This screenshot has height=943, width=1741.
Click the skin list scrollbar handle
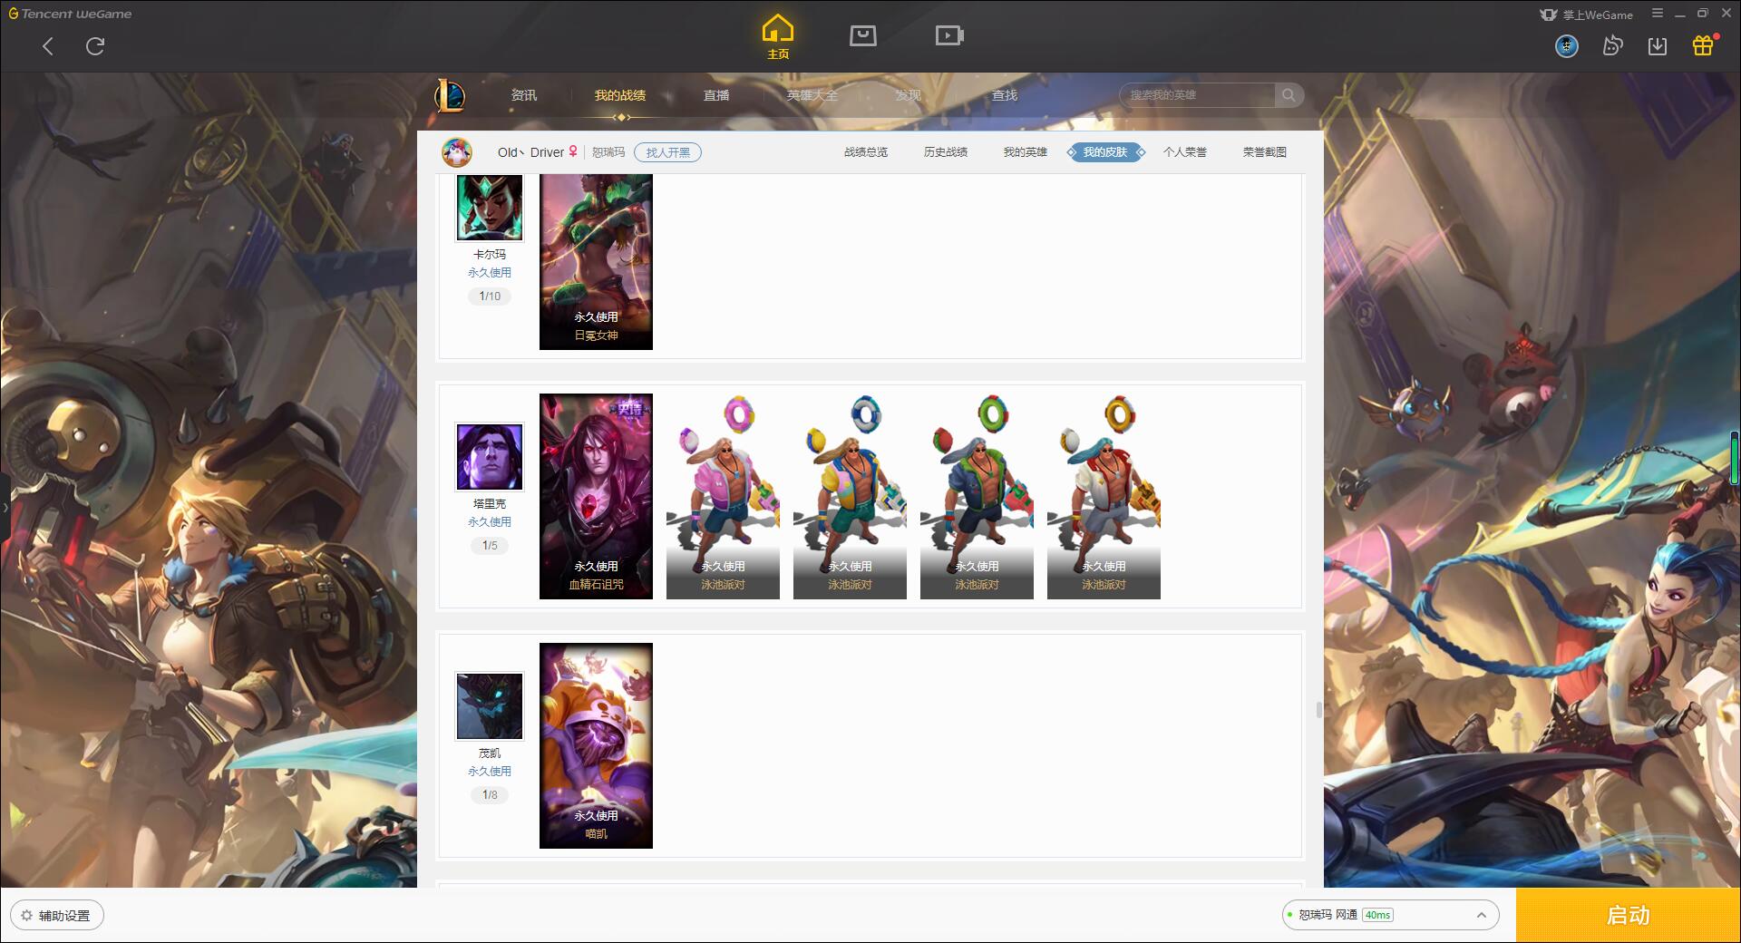point(1319,709)
